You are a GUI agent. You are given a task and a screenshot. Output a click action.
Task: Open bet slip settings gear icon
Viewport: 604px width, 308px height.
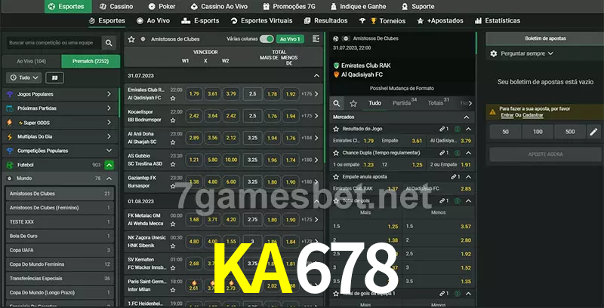click(494, 53)
